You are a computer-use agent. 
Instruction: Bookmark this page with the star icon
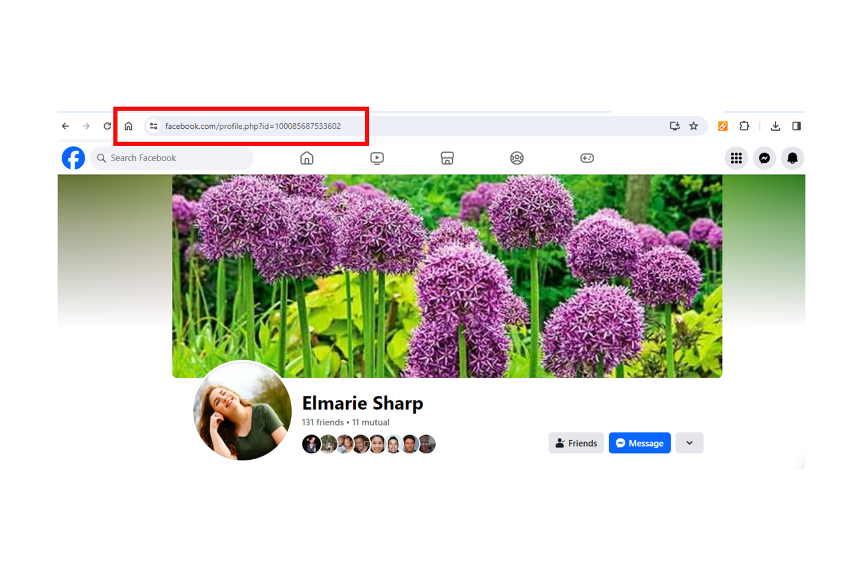[694, 126]
